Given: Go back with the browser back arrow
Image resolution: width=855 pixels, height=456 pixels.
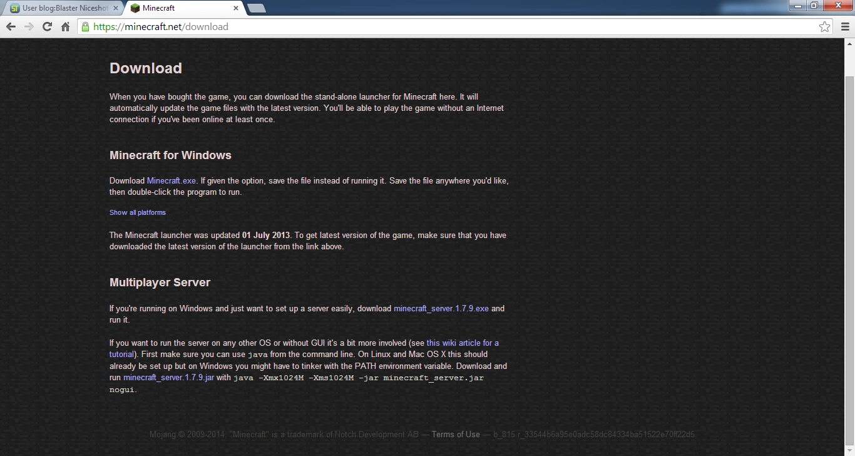Looking at the screenshot, I should pos(11,27).
